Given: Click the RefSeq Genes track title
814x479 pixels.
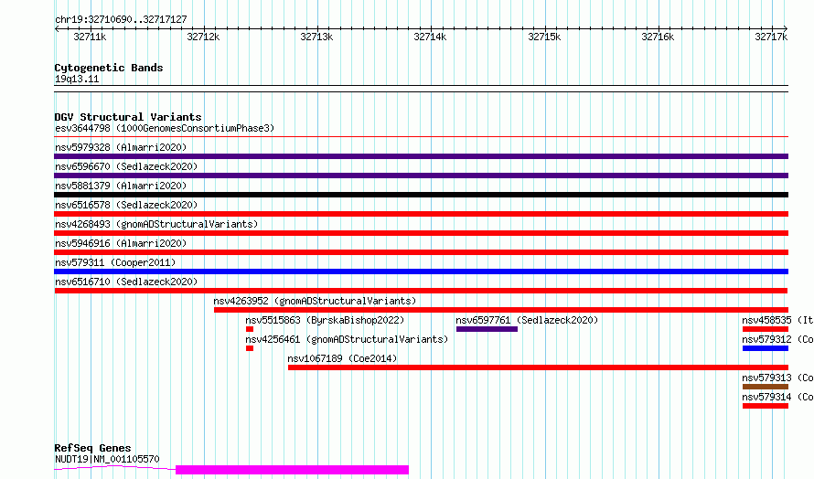Looking at the screenshot, I should 93,448.
